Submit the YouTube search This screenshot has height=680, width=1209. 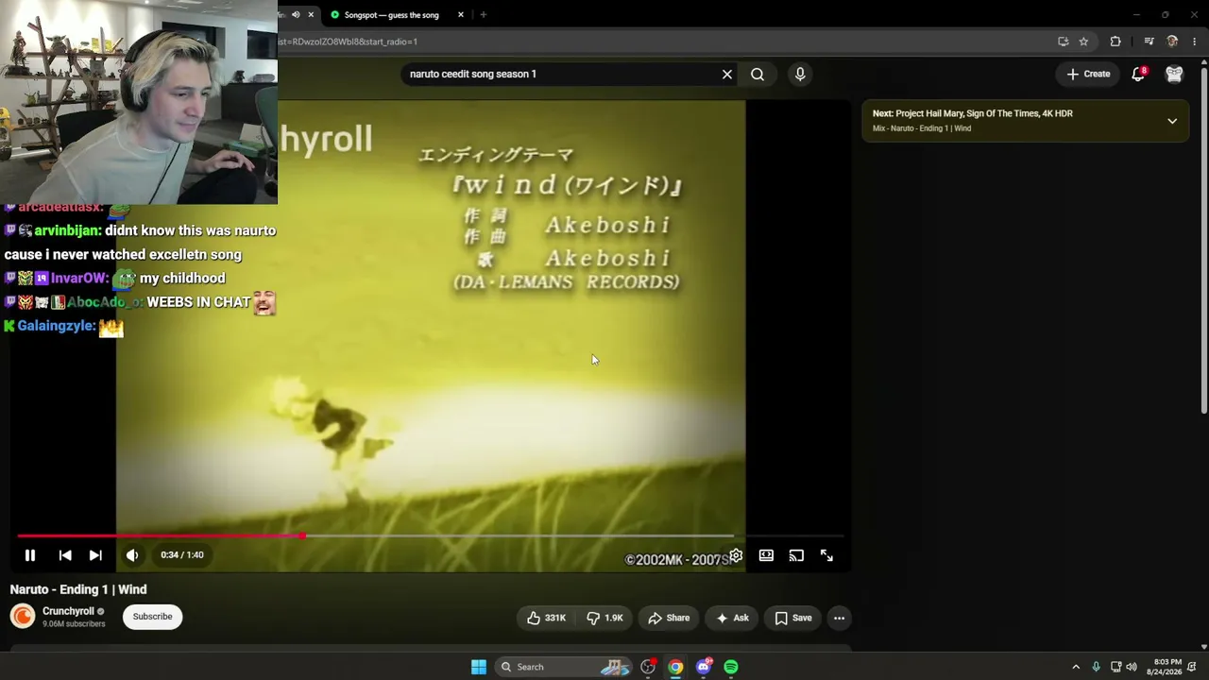click(758, 74)
